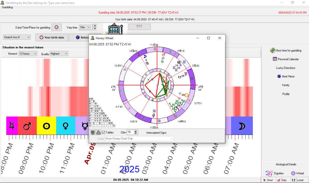Click the Relocate globe button
This screenshot has height=183, width=309.
click(78, 37)
